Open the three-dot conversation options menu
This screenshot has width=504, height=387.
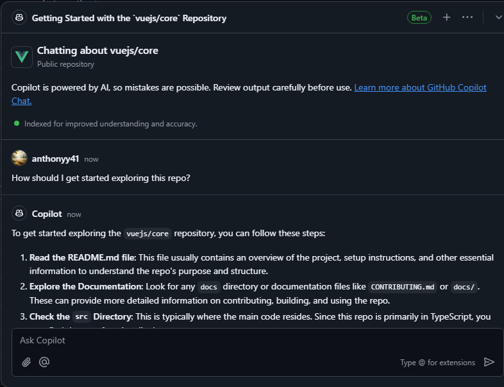point(467,17)
